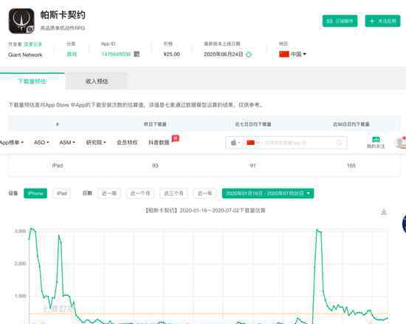
Task: Click the Apple platform icon in search bar
Action: [233, 143]
